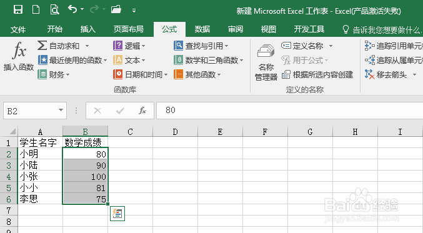
Task: Select cell with value 100
Action: click(85, 177)
